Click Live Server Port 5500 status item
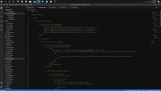161x91 pixels. point(151,90)
